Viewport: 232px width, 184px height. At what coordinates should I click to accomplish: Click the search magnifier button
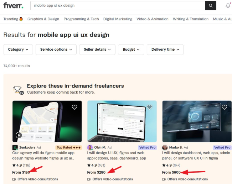[x=211, y=6]
